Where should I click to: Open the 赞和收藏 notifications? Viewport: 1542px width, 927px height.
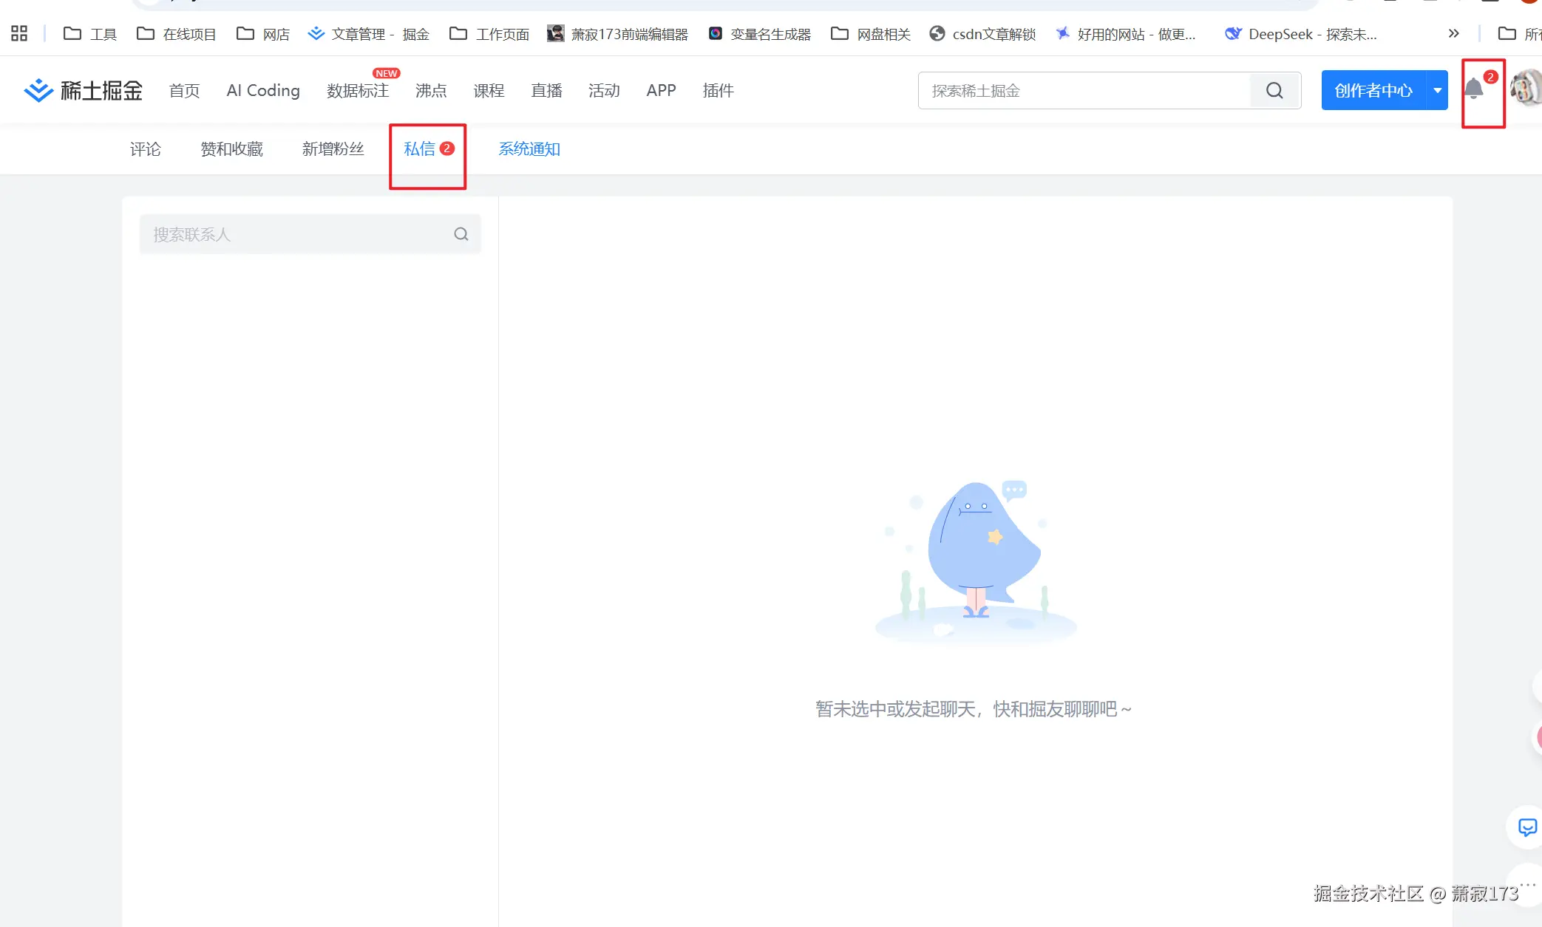(x=231, y=148)
